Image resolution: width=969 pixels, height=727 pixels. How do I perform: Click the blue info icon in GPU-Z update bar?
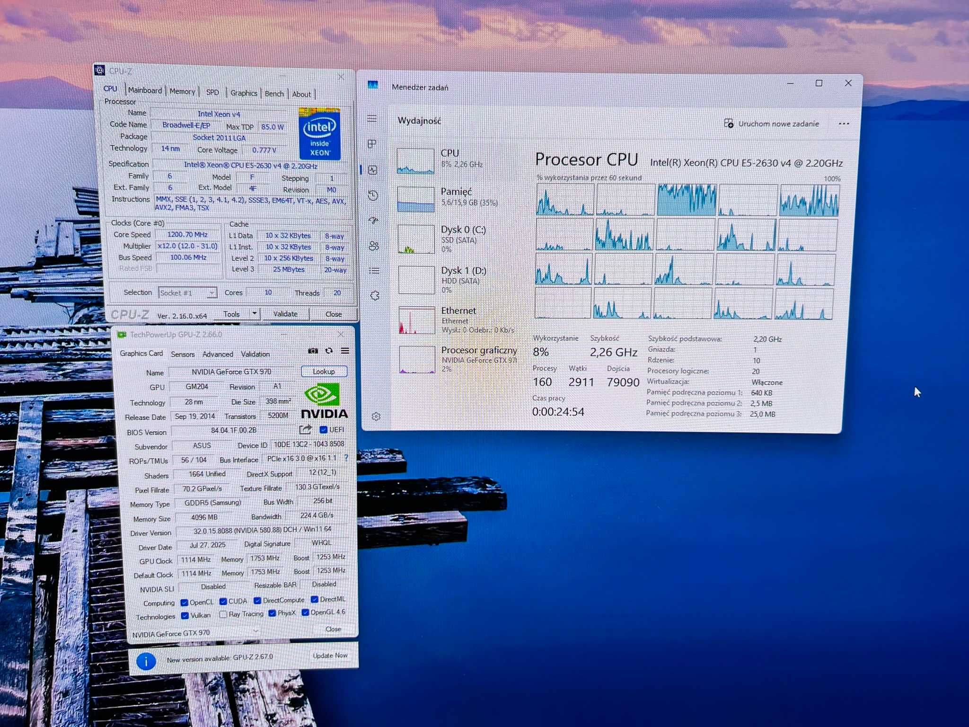tap(146, 661)
